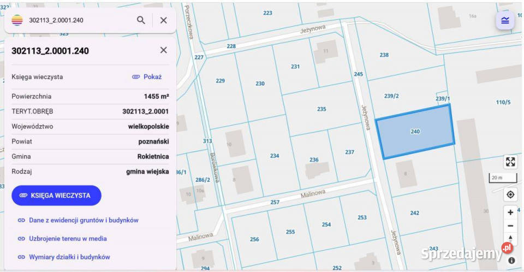Select parcel 238 on the map
Viewport: 524px width, 272px height.
384,55
